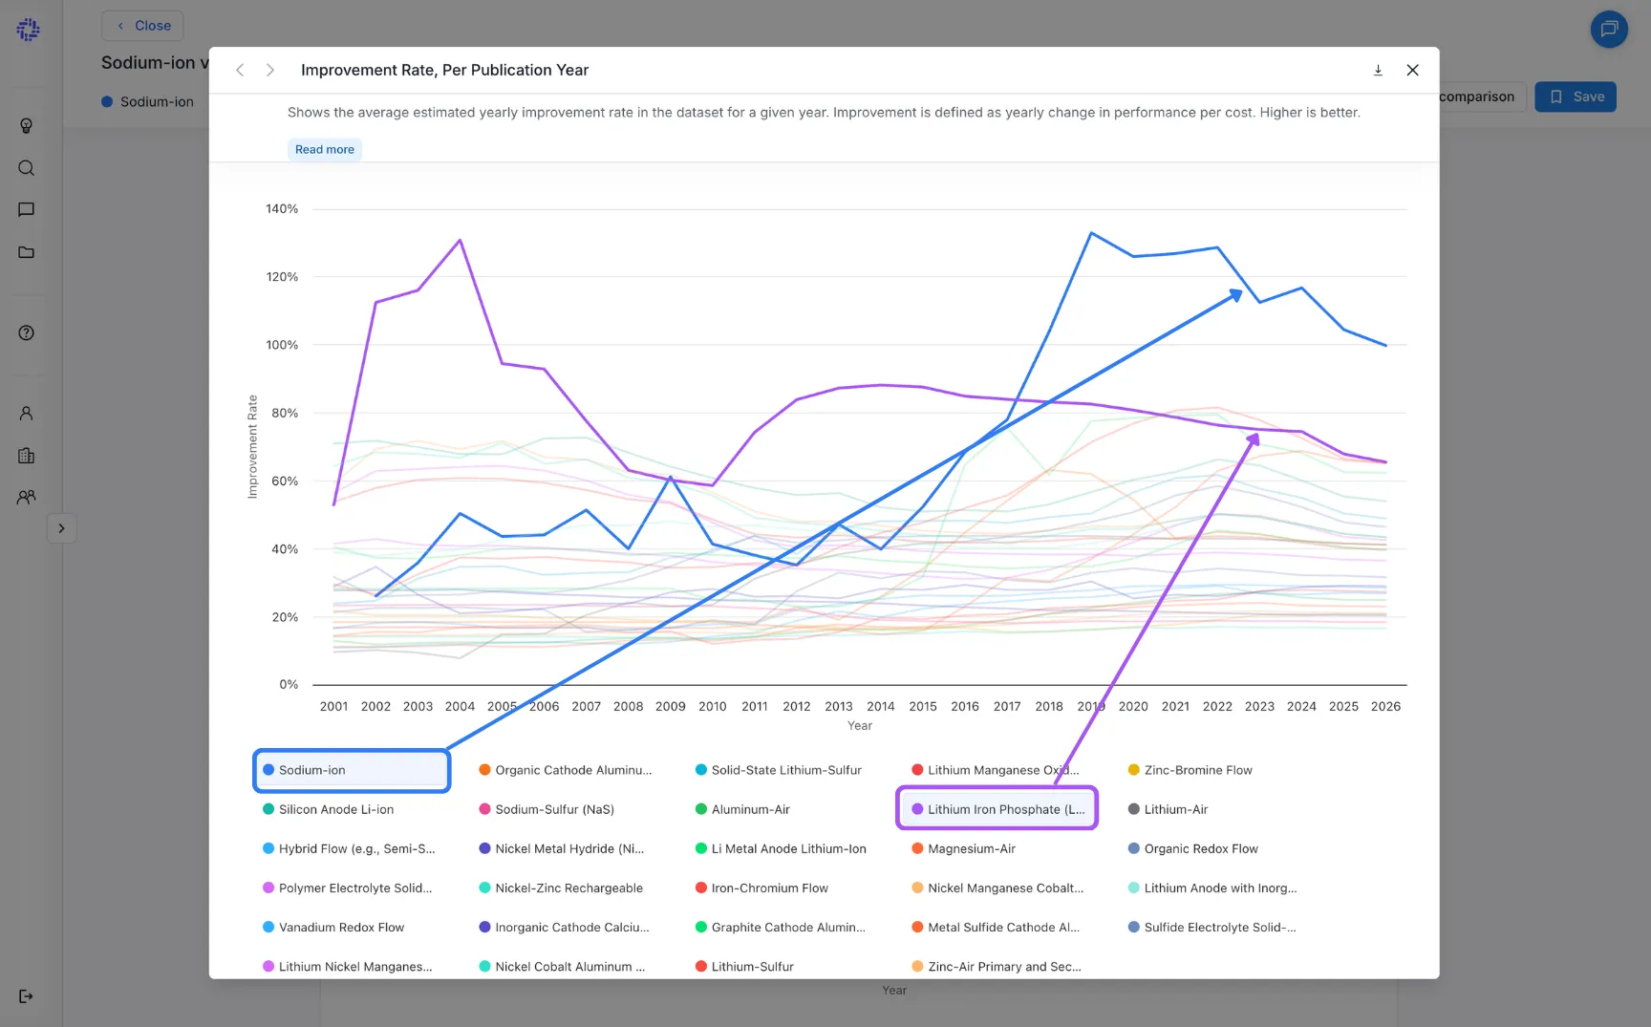This screenshot has width=1651, height=1027.
Task: Toggle Sodium-ion legend series
Action: pos(352,770)
